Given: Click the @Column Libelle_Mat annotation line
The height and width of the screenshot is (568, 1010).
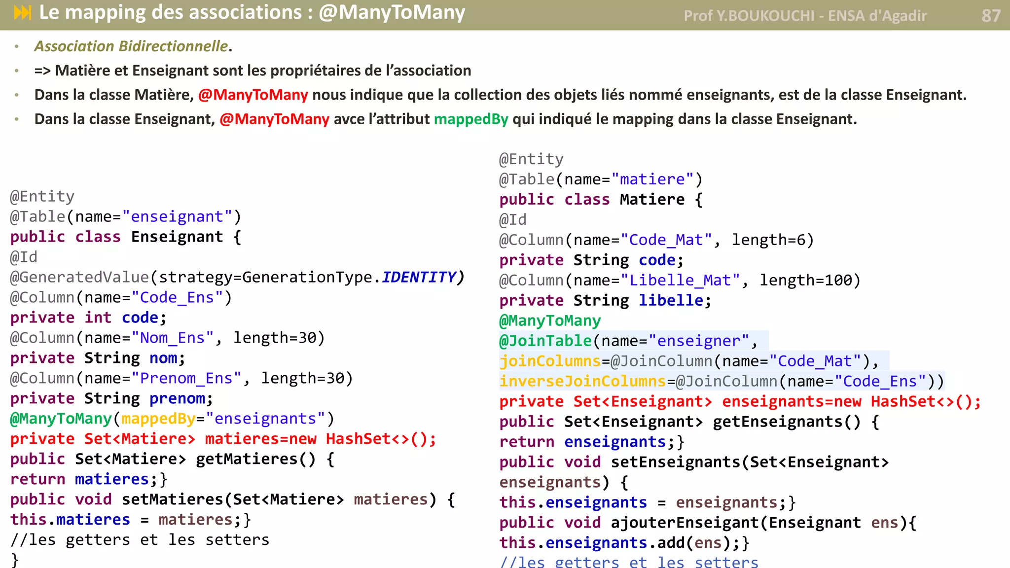Looking at the screenshot, I should tap(679, 281).
